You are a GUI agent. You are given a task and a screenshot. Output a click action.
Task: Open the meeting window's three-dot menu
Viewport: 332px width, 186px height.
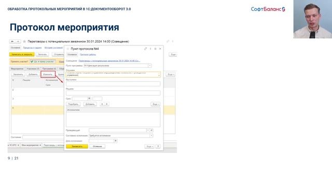173,41
